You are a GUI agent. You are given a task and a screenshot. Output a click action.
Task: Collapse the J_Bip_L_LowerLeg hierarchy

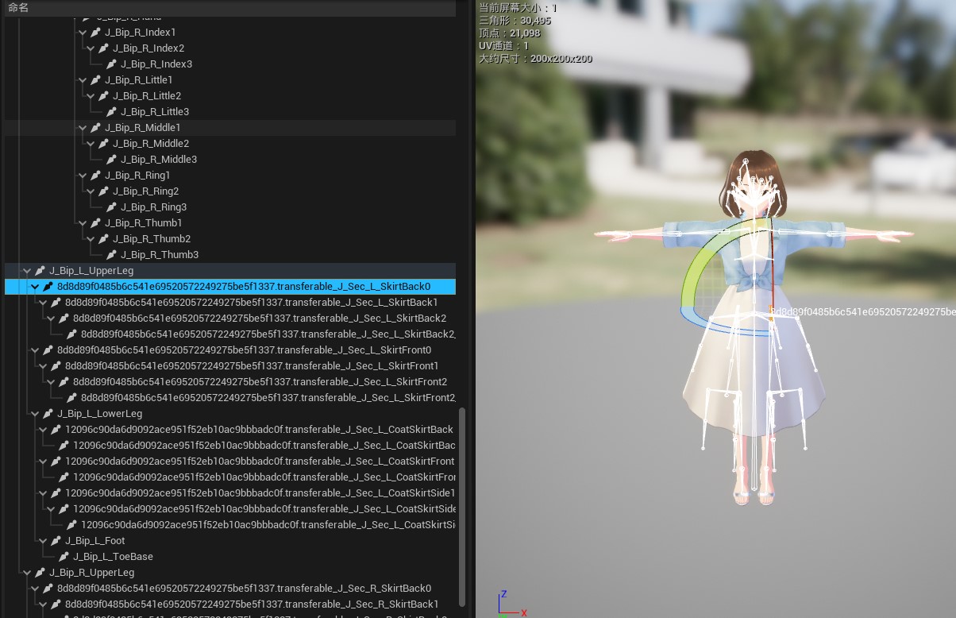pos(35,413)
